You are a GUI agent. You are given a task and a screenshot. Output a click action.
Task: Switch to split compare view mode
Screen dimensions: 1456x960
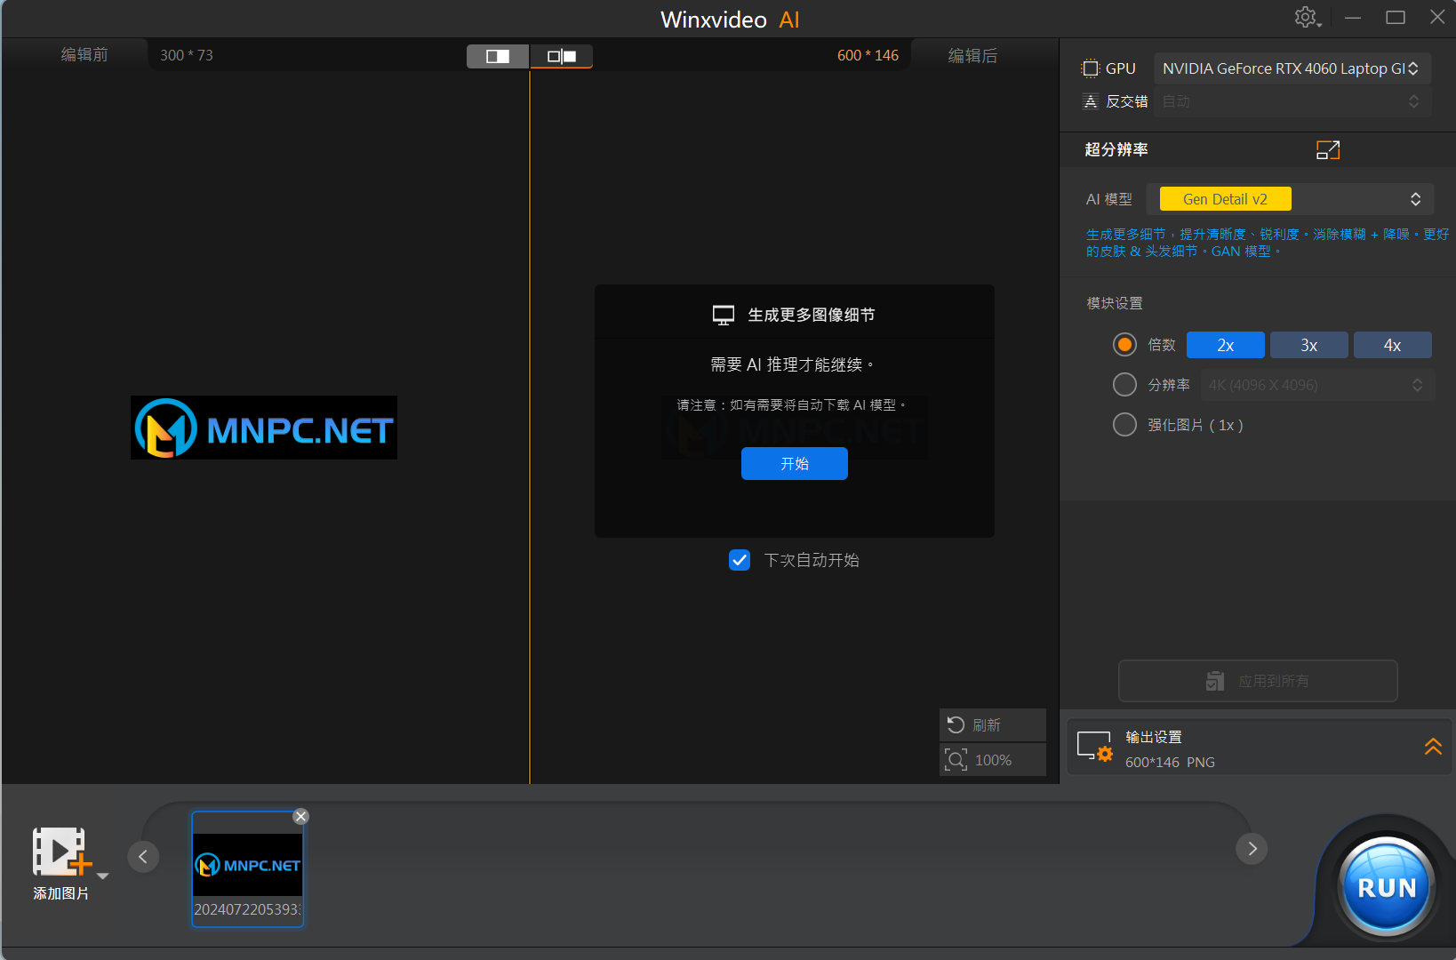pos(562,56)
